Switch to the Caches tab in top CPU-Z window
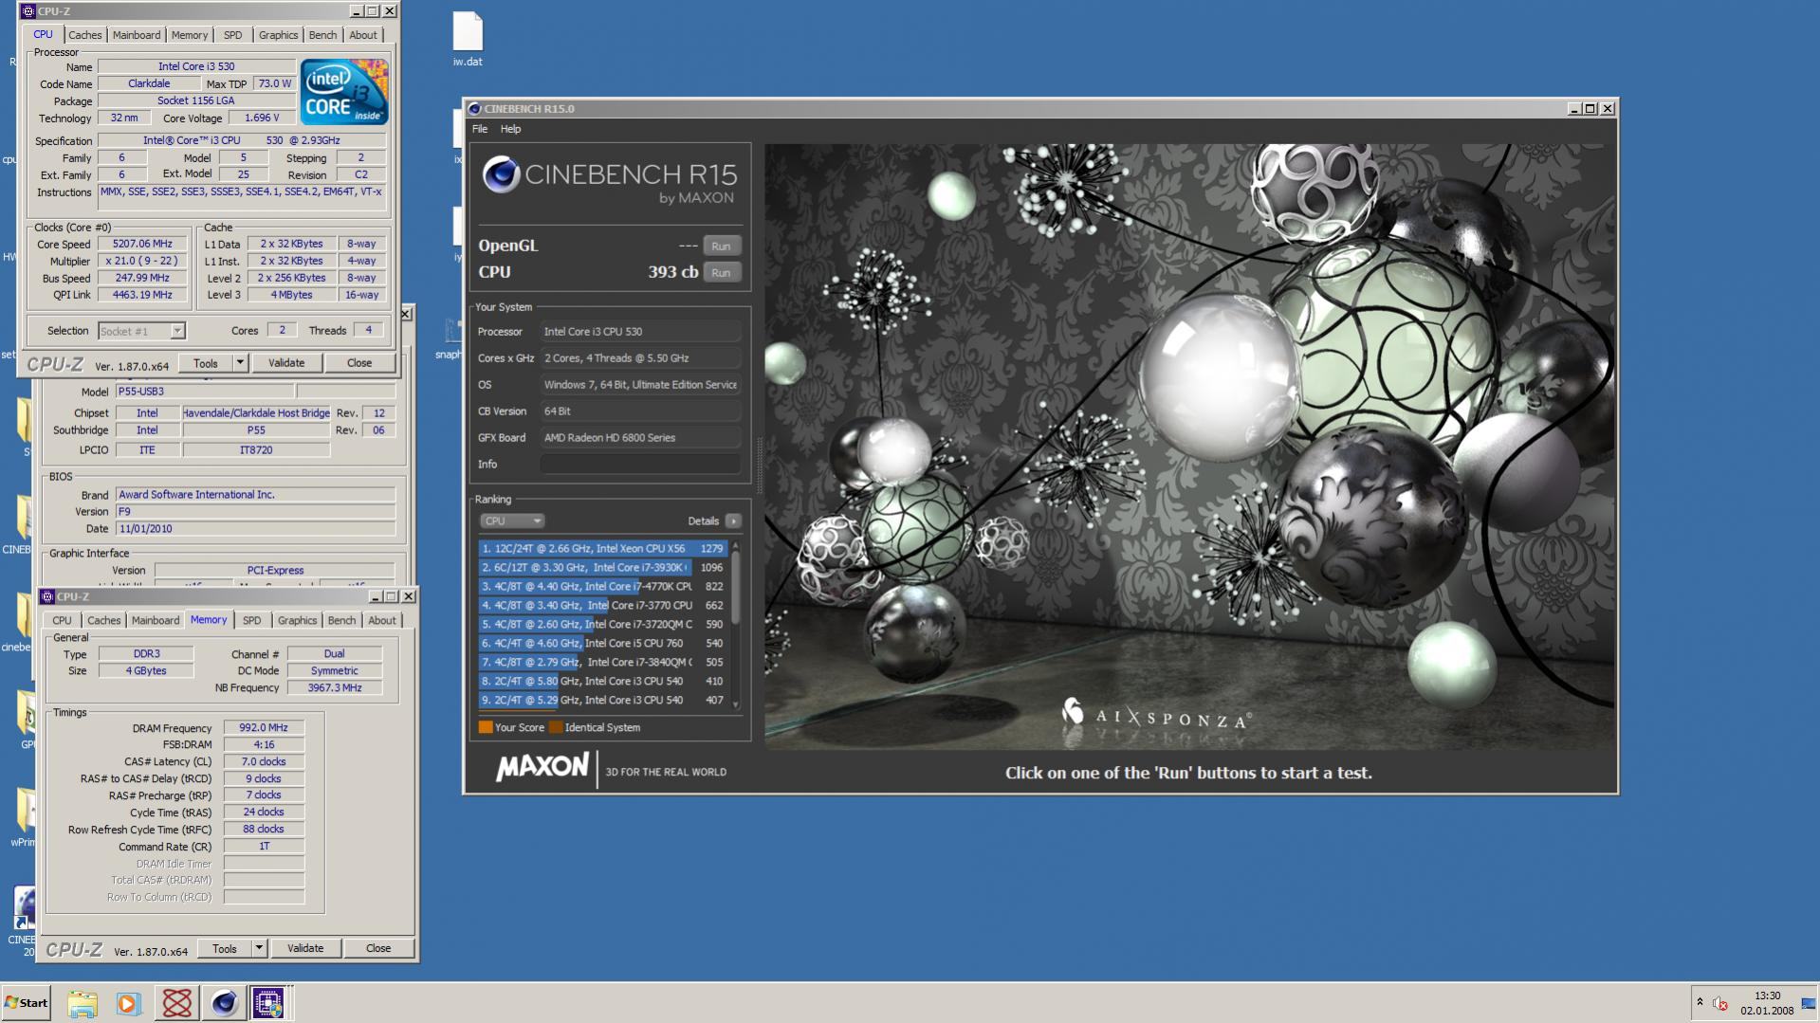 tap(84, 35)
